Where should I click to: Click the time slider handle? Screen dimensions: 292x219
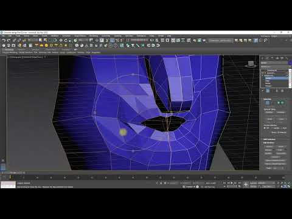pos(13,173)
